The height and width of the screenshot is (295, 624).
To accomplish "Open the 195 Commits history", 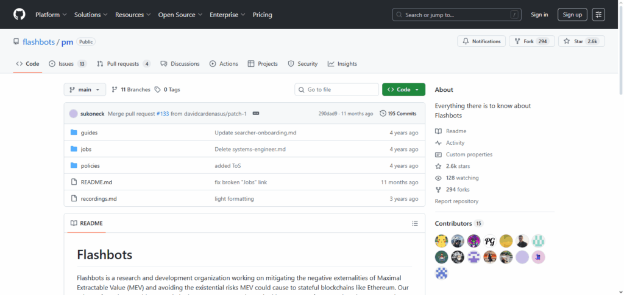I will (398, 113).
